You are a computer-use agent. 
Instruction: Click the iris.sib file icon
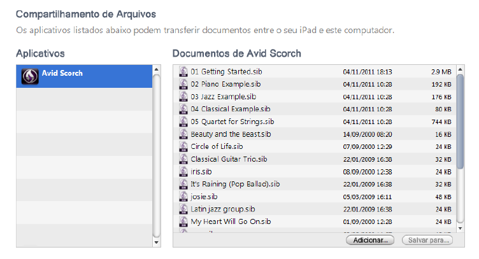tap(183, 172)
